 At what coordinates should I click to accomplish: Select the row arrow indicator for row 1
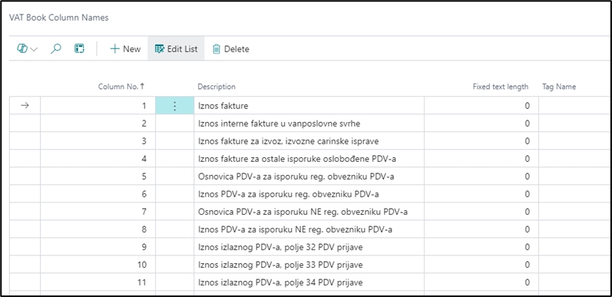coord(25,106)
